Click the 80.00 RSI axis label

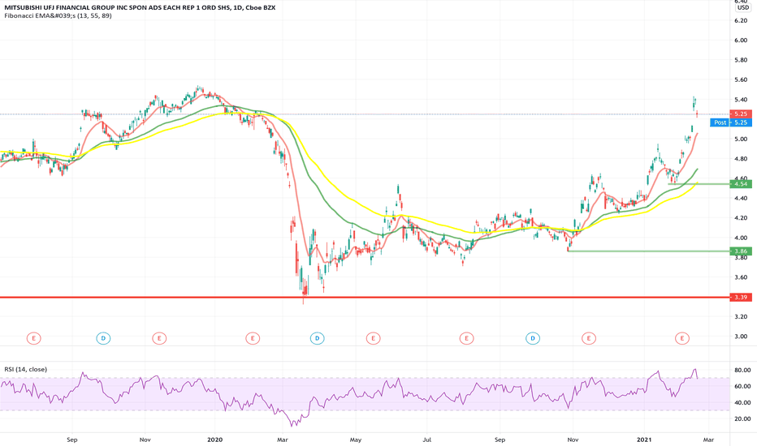[742, 370]
